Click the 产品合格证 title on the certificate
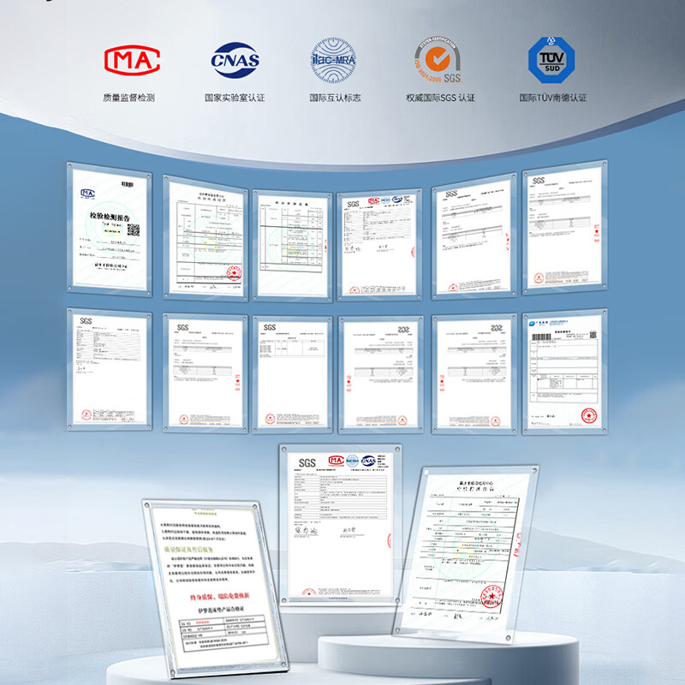The width and height of the screenshot is (685, 685). pyautogui.click(x=221, y=610)
